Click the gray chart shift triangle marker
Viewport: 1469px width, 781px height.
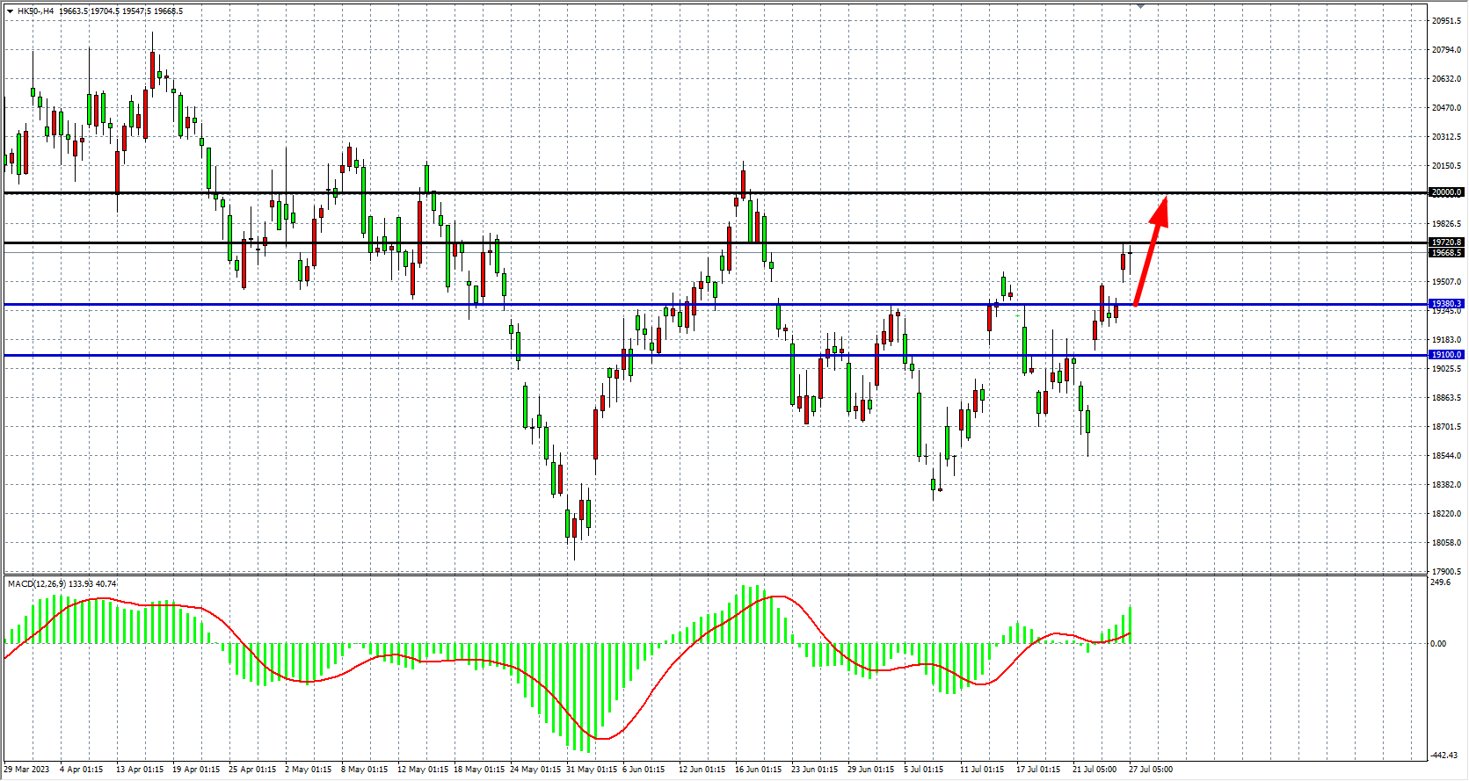coord(1140,6)
